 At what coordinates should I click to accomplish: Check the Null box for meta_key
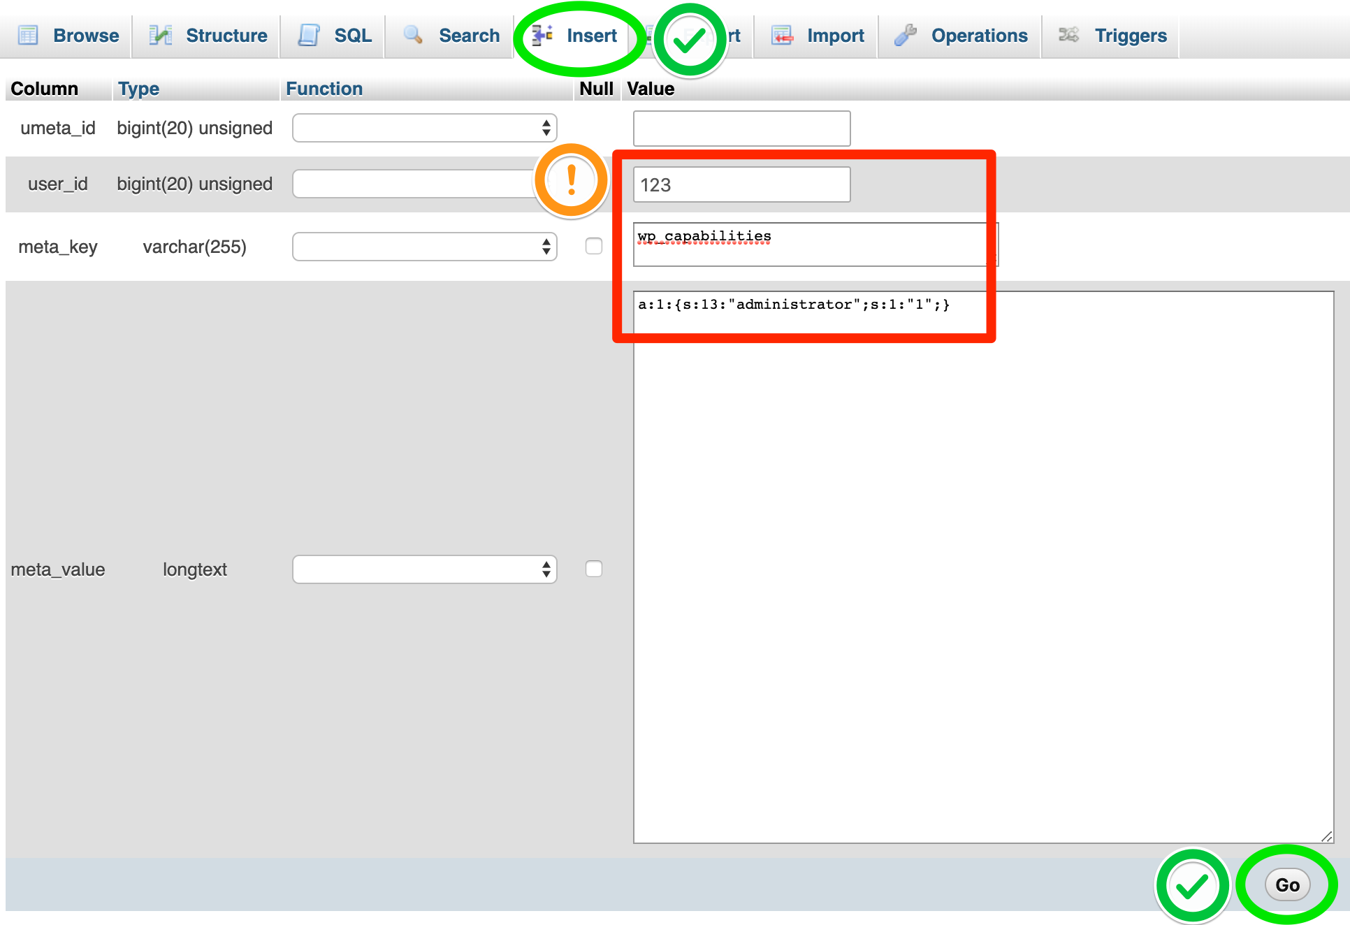point(594,246)
